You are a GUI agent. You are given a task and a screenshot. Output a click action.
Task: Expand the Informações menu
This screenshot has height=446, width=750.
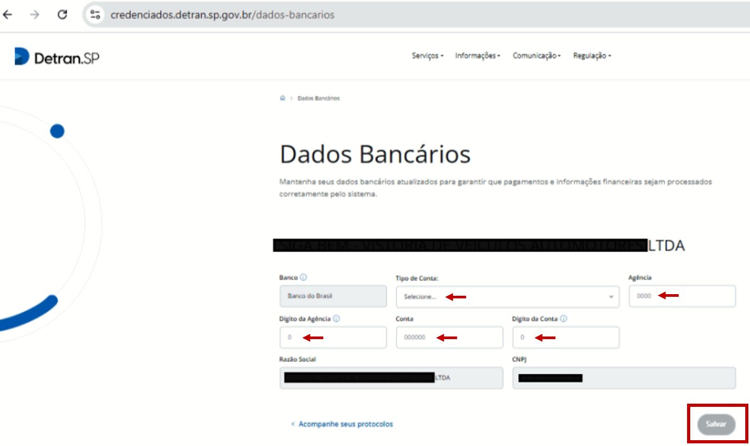478,56
